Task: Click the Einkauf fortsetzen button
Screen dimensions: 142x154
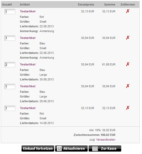Action: pos(38,148)
